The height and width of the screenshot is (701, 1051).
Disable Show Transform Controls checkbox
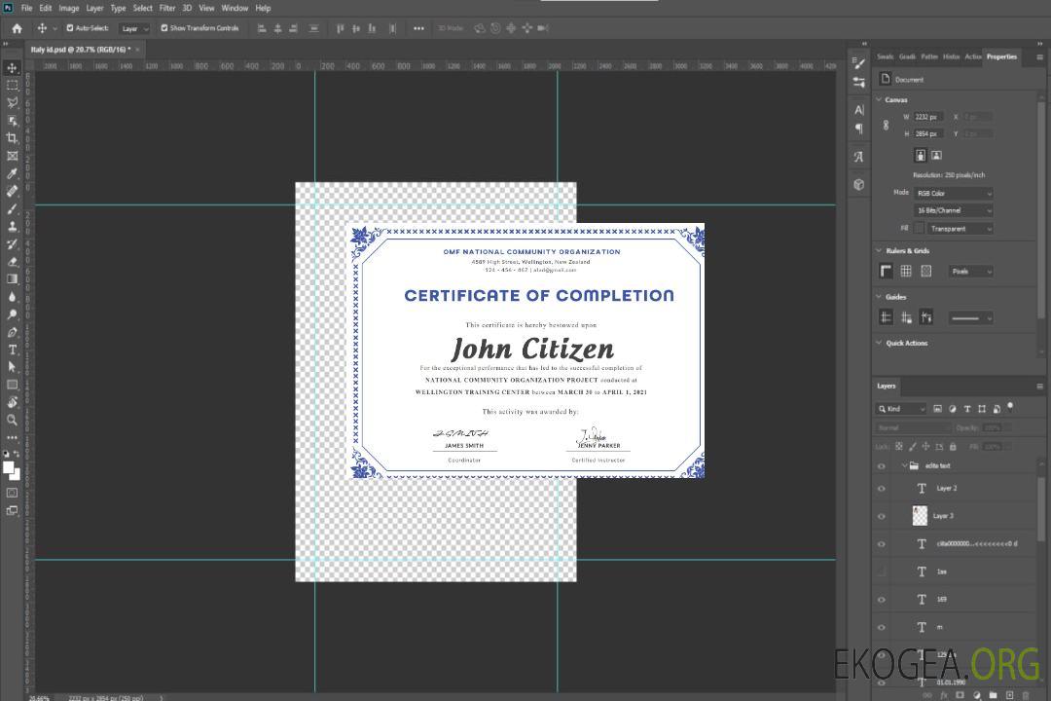tap(164, 28)
